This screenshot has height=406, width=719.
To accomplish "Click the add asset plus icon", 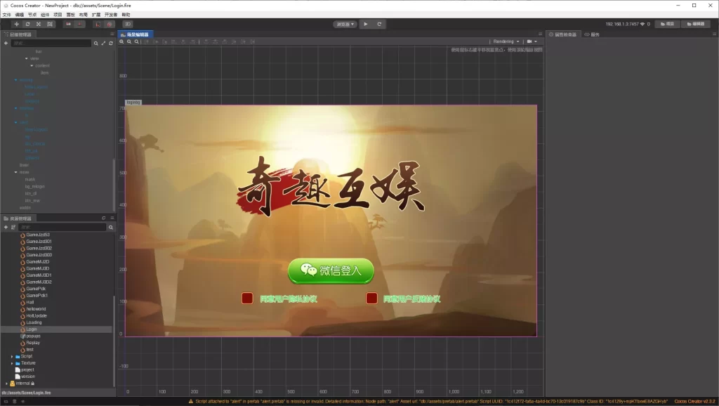I will [6, 227].
